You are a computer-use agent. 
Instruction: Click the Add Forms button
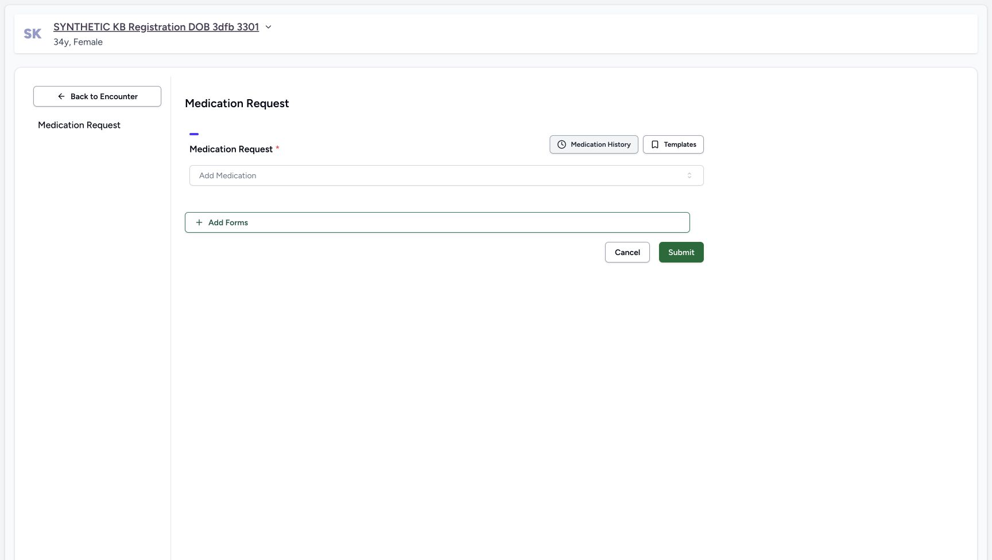[x=437, y=222]
